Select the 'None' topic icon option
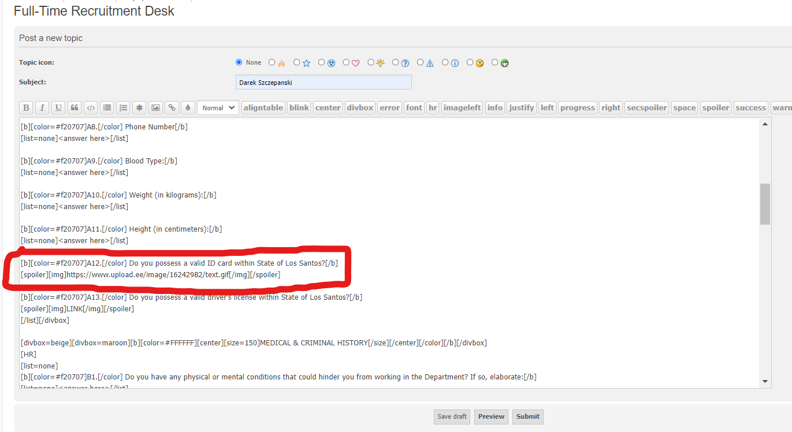This screenshot has height=432, width=792. pyautogui.click(x=239, y=62)
